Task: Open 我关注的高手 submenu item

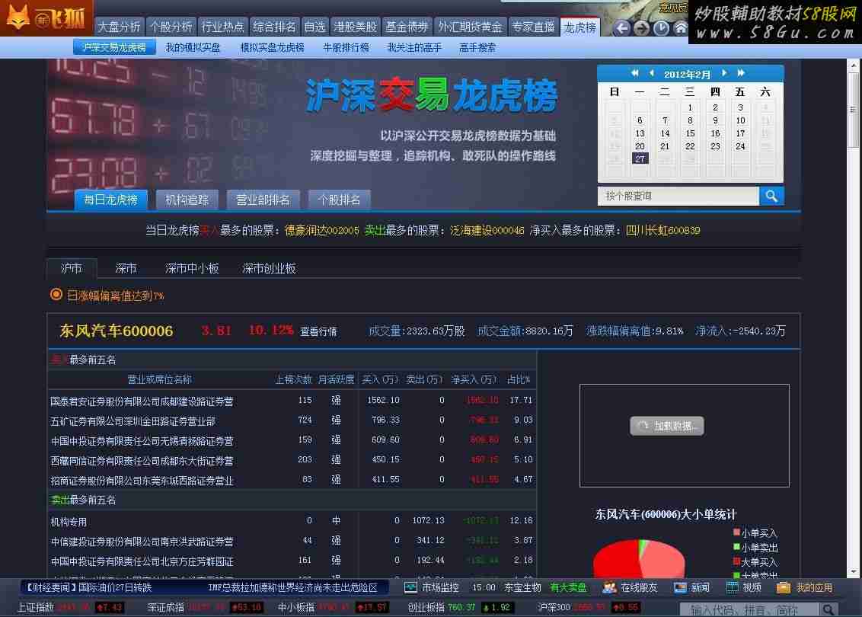Action: coord(414,48)
